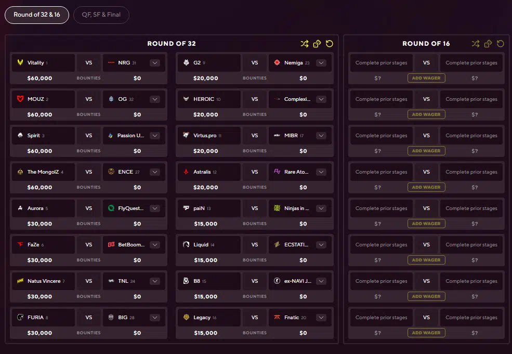The height and width of the screenshot is (354, 512).
Task: Click the shuffle icon for Round of 16
Action: point(476,44)
